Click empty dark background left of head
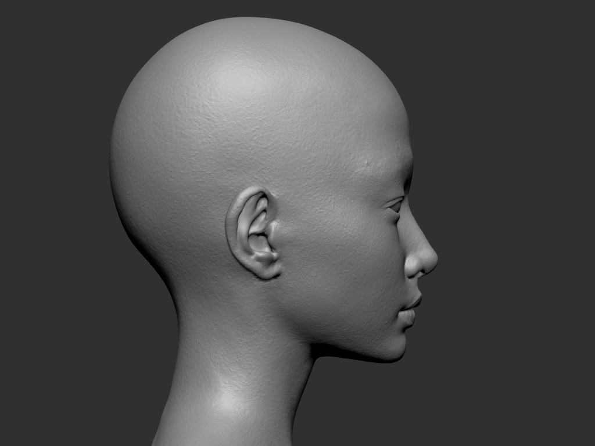 tap(52, 232)
